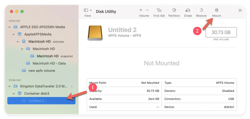The height and width of the screenshot is (119, 250).
Task: Select Macintosh HD - Data volume
Action: pos(49,63)
